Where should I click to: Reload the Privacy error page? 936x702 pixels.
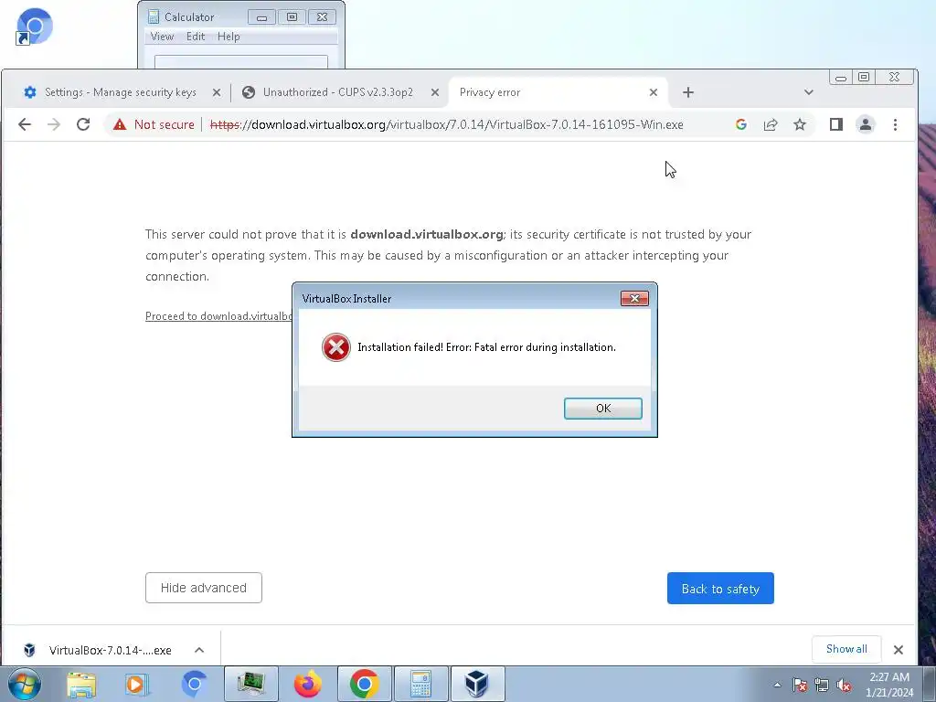pos(83,124)
